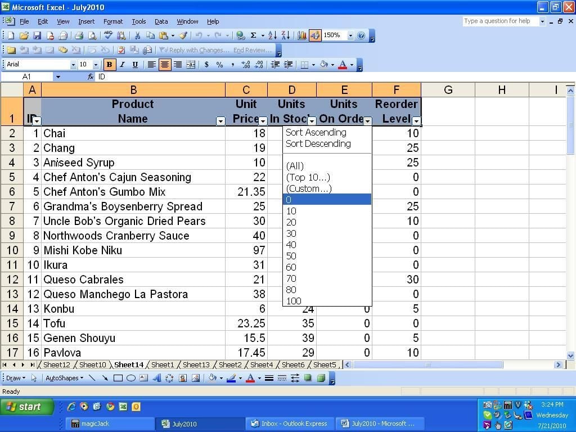This screenshot has height=432, width=576.
Task: Paste using the clipboard icon
Action: (x=164, y=35)
